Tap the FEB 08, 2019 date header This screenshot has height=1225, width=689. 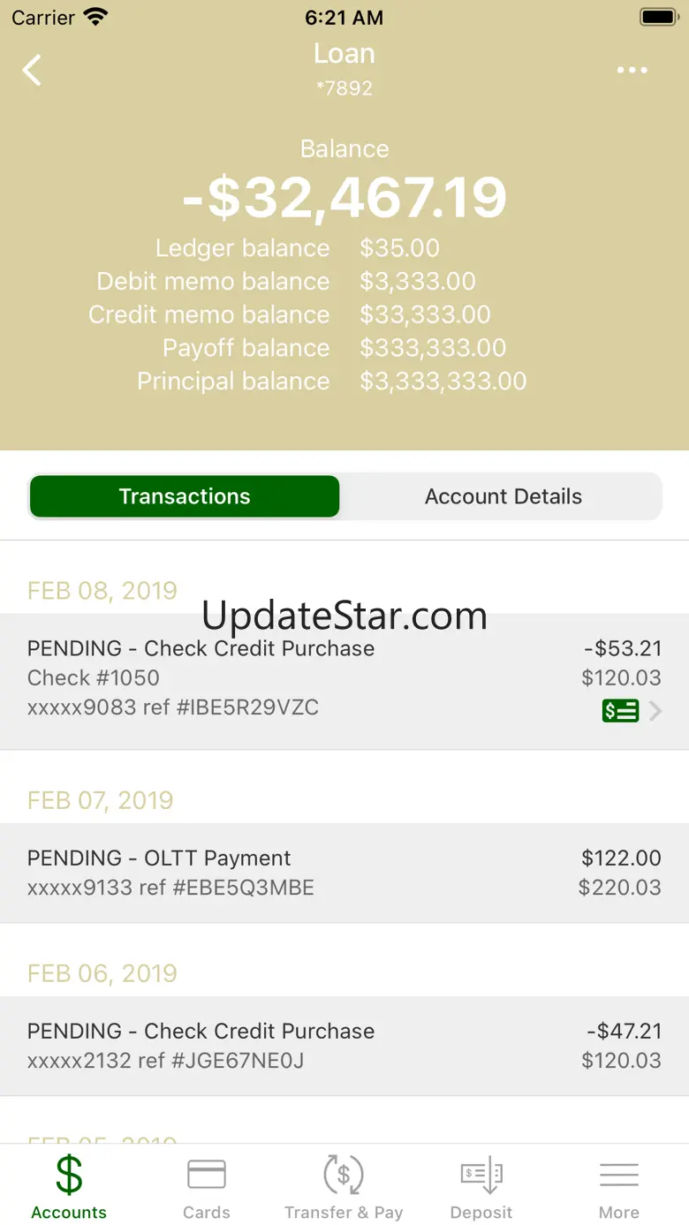point(102,590)
